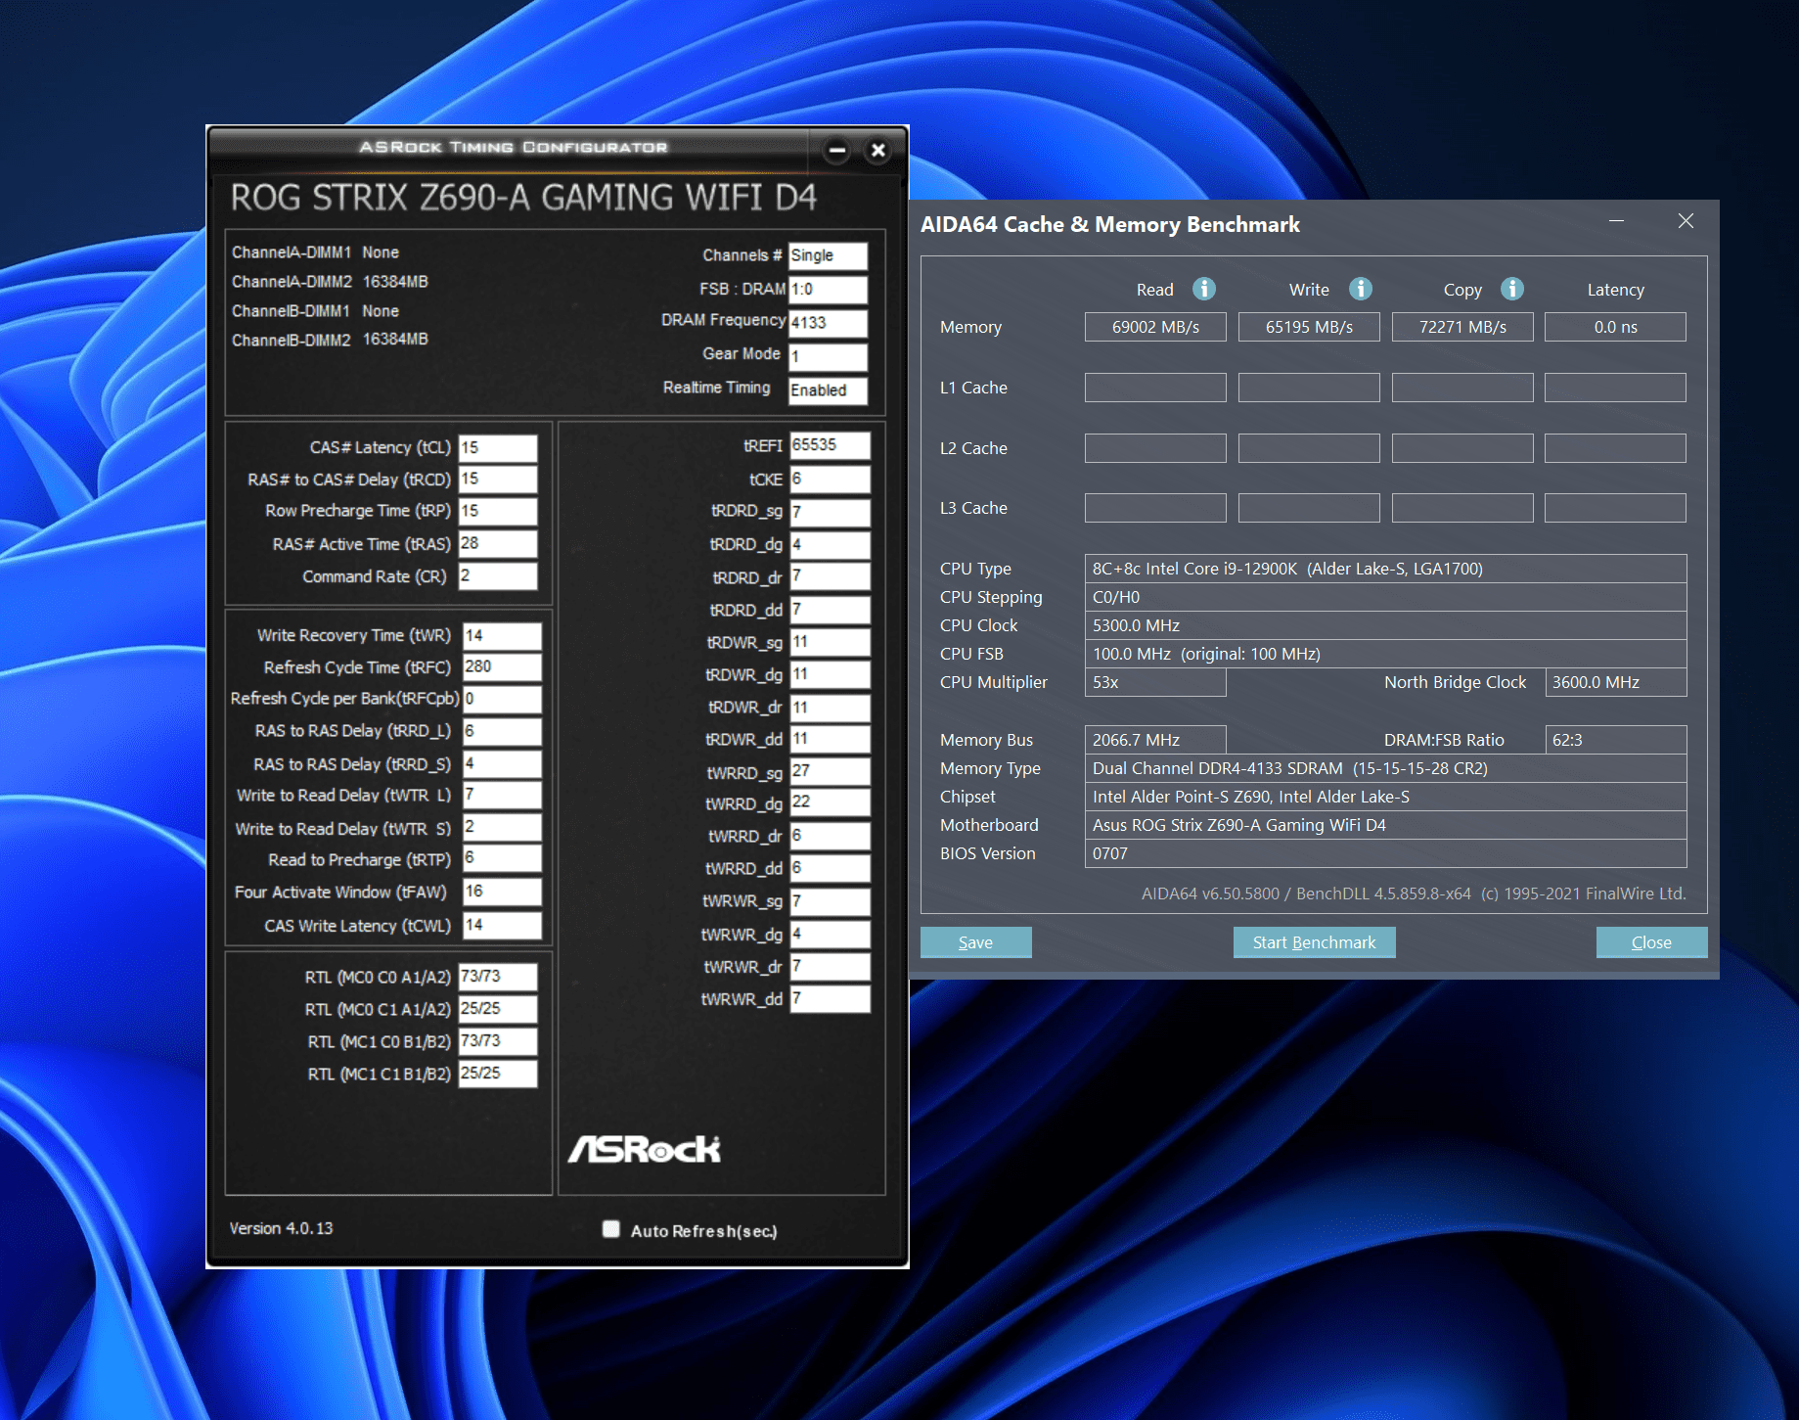Image resolution: width=1799 pixels, height=1420 pixels.
Task: Click the Read info icon
Action: (x=1203, y=289)
